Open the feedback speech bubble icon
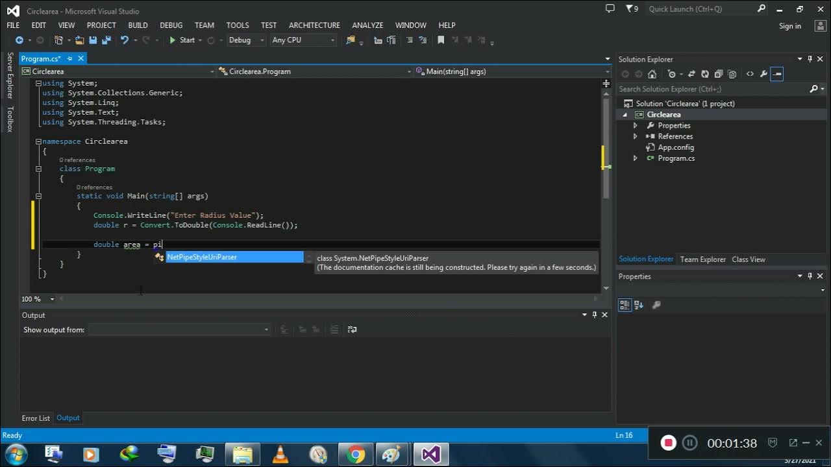The height and width of the screenshot is (467, 831). (610, 9)
